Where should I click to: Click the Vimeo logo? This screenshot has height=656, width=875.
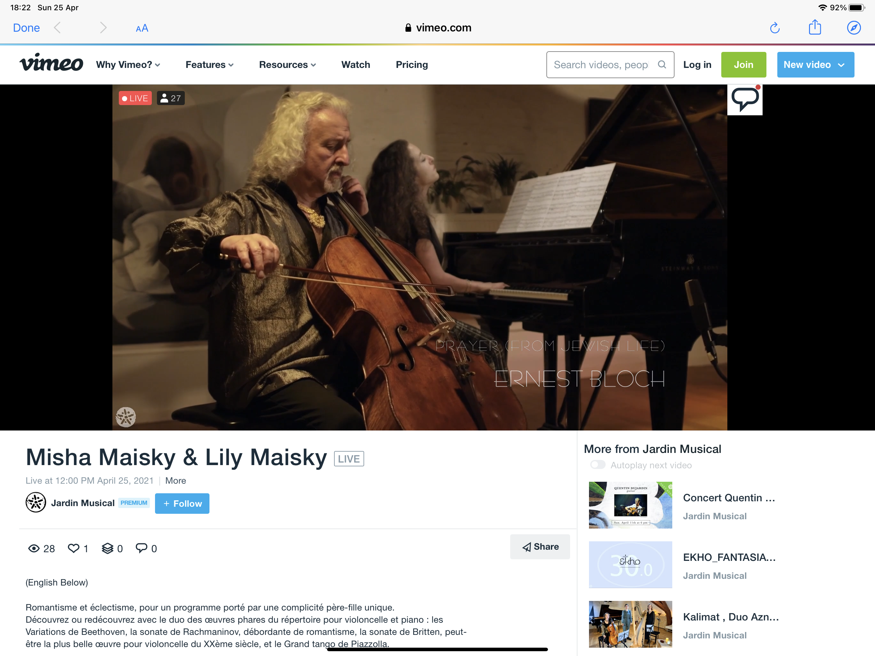(52, 63)
